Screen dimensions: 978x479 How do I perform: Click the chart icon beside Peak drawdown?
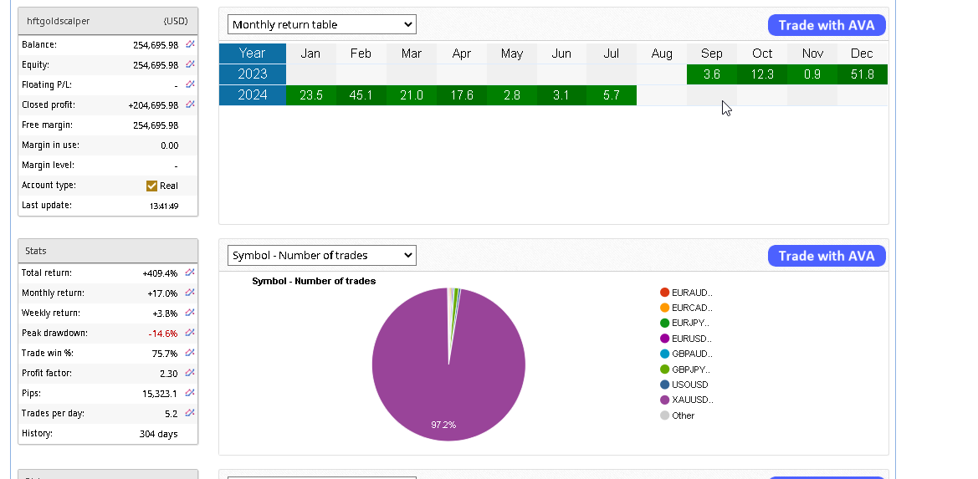(x=190, y=333)
